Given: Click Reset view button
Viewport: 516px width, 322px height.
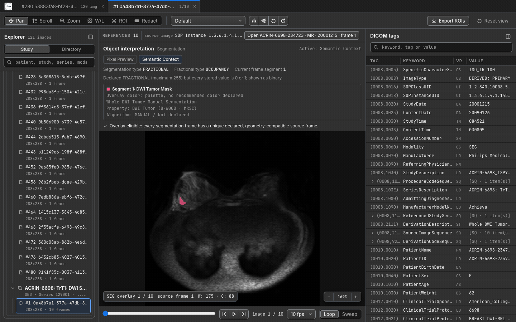Looking at the screenshot, I should coord(493,21).
